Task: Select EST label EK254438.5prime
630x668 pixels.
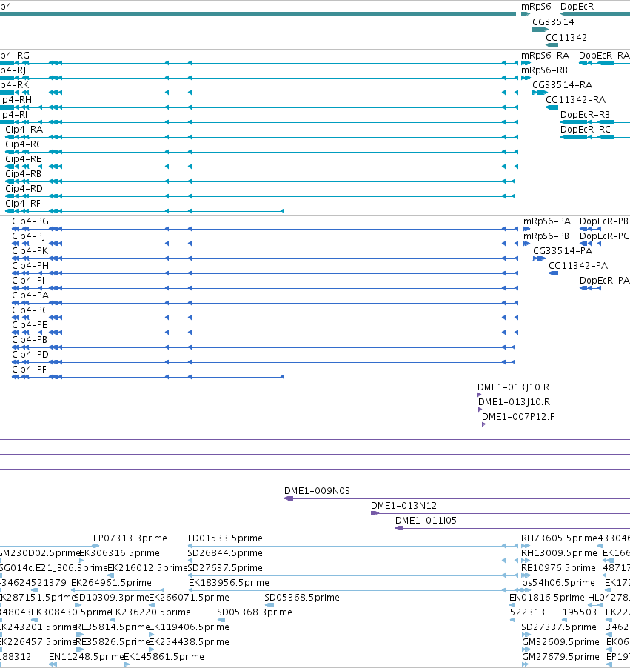Action: tap(189, 642)
